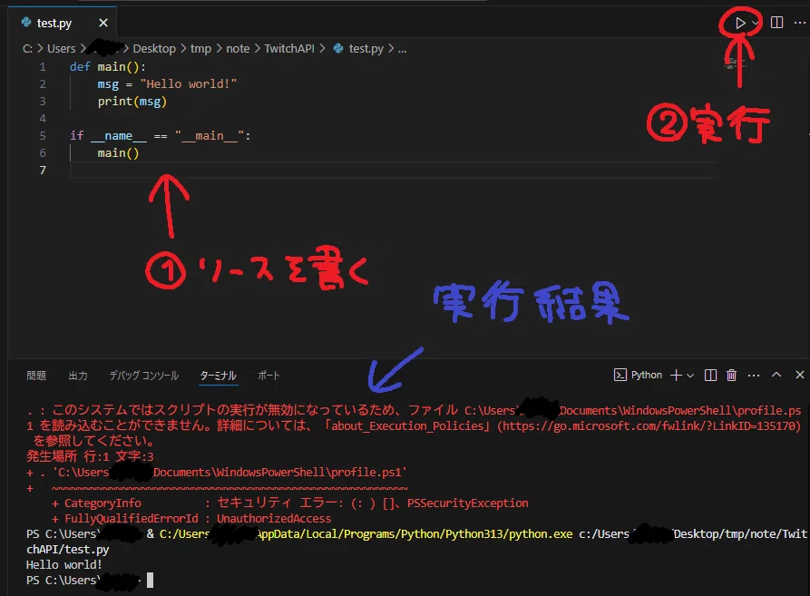Click the 発生場所 行:1 文字:3 terminal line
The height and width of the screenshot is (596, 810).
pos(90,456)
